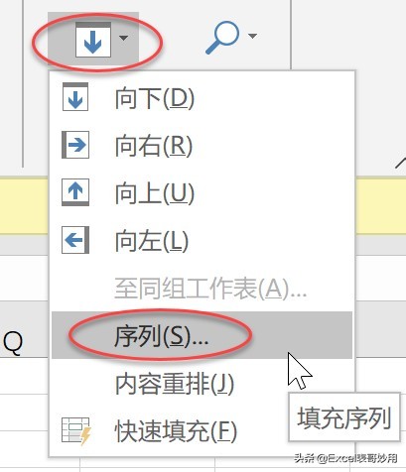Click the fill-down icon beside 向下(D)

[x=75, y=97]
